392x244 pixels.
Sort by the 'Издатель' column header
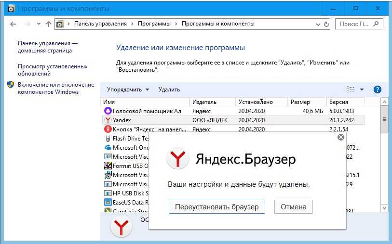click(x=213, y=102)
